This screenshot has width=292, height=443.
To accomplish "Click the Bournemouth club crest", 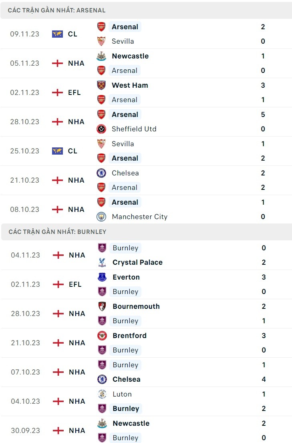I will click(x=102, y=306).
